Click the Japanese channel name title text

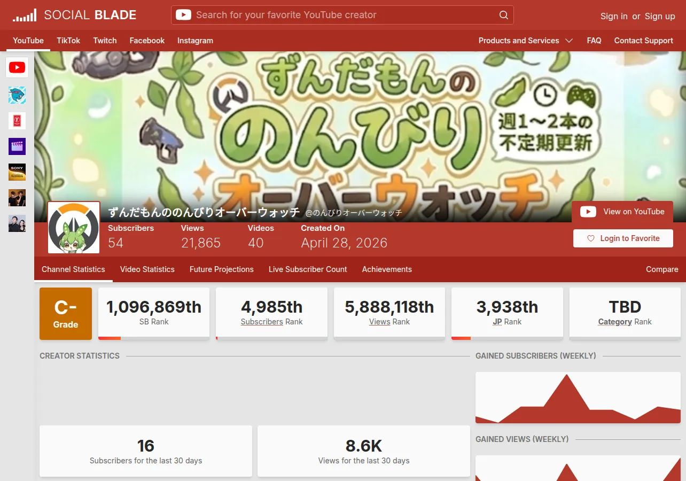pos(204,212)
